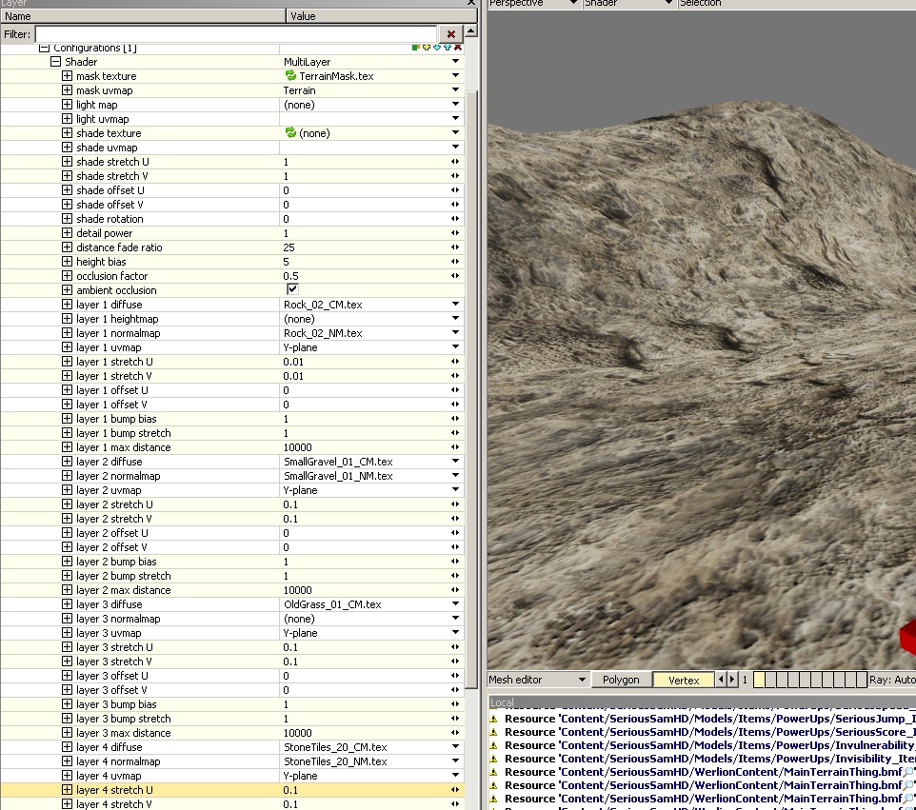Expand the layer 1 diffuse property
This screenshot has width=916, height=810.
[x=67, y=305]
